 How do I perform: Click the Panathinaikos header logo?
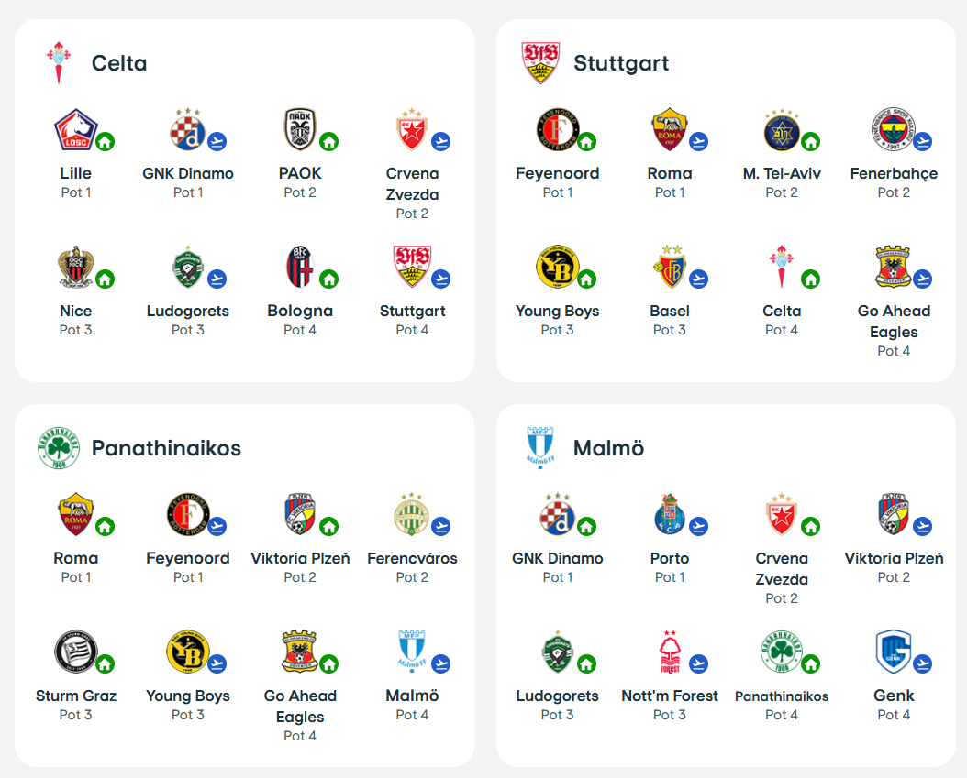[x=59, y=448]
